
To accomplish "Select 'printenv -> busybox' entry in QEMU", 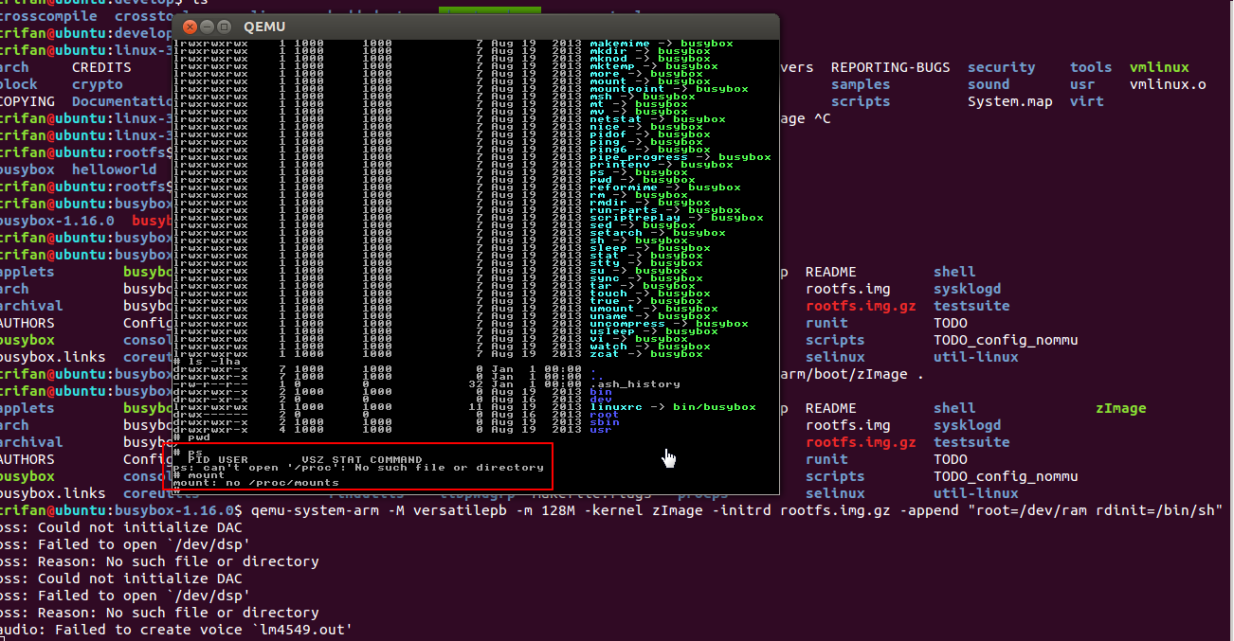I will 661,165.
